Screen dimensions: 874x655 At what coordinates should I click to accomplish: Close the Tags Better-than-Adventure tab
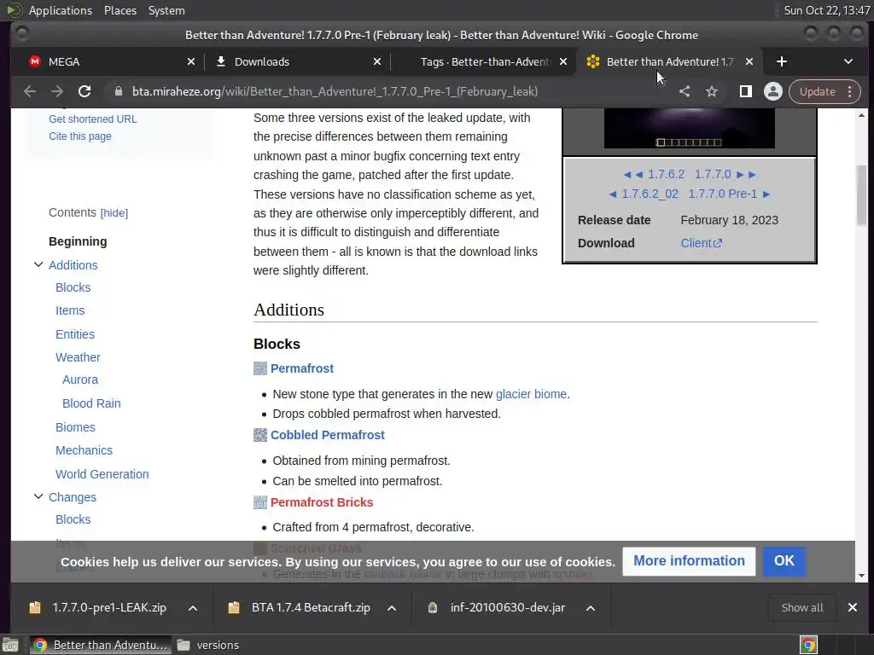[x=563, y=61]
